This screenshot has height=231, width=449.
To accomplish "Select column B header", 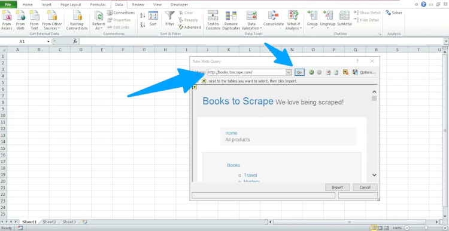I will point(39,50).
